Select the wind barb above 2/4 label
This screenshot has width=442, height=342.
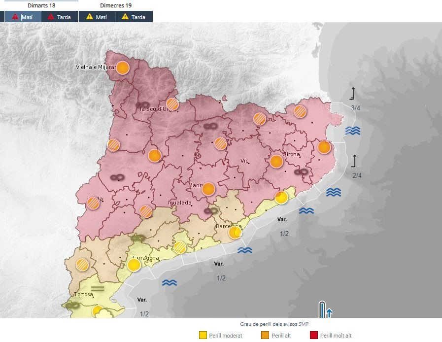(353, 161)
